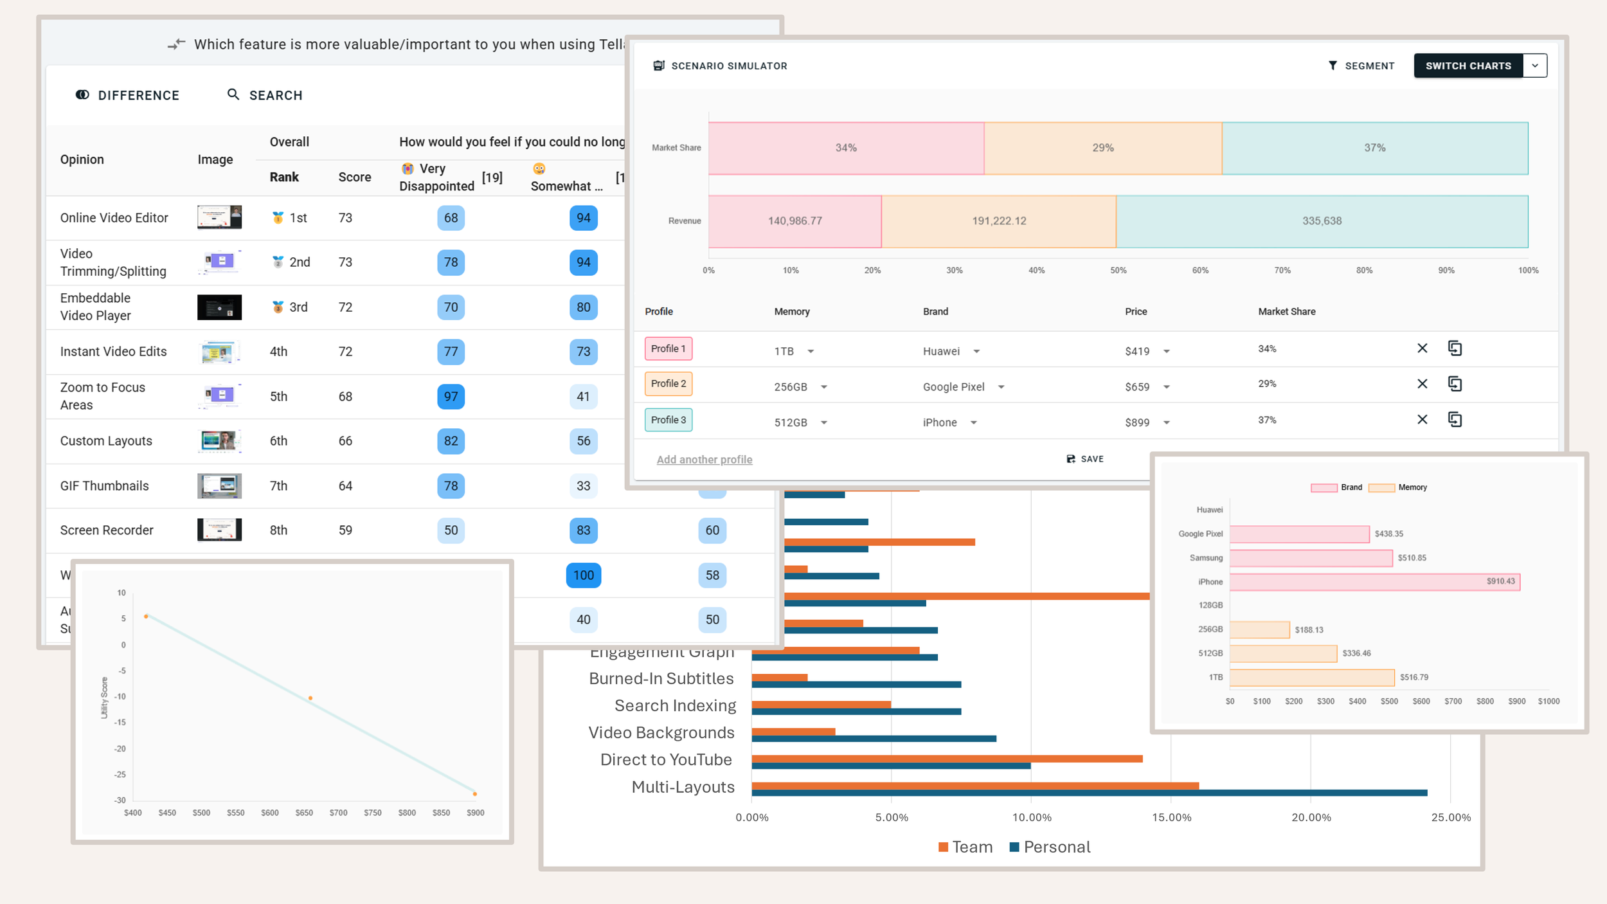The image size is (1607, 904).
Task: Sort by the Score column header
Action: pos(354,177)
